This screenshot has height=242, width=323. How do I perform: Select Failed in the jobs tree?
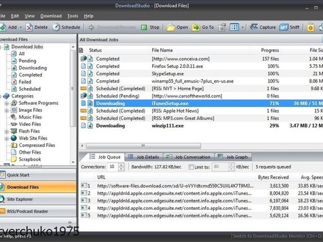25,82
